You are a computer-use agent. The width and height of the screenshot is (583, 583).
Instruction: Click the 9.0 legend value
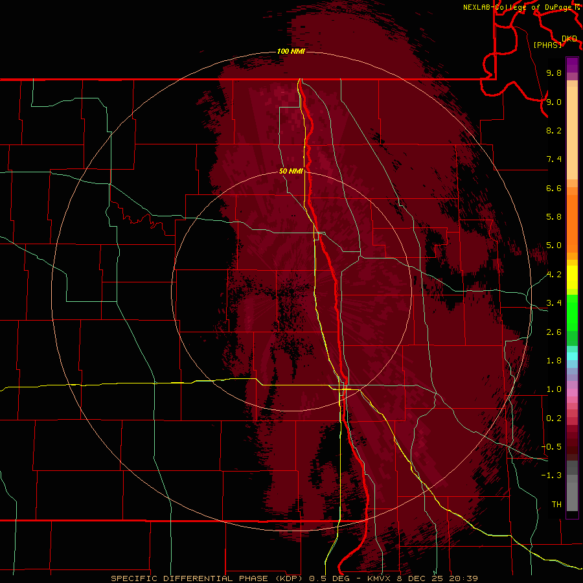tap(554, 102)
